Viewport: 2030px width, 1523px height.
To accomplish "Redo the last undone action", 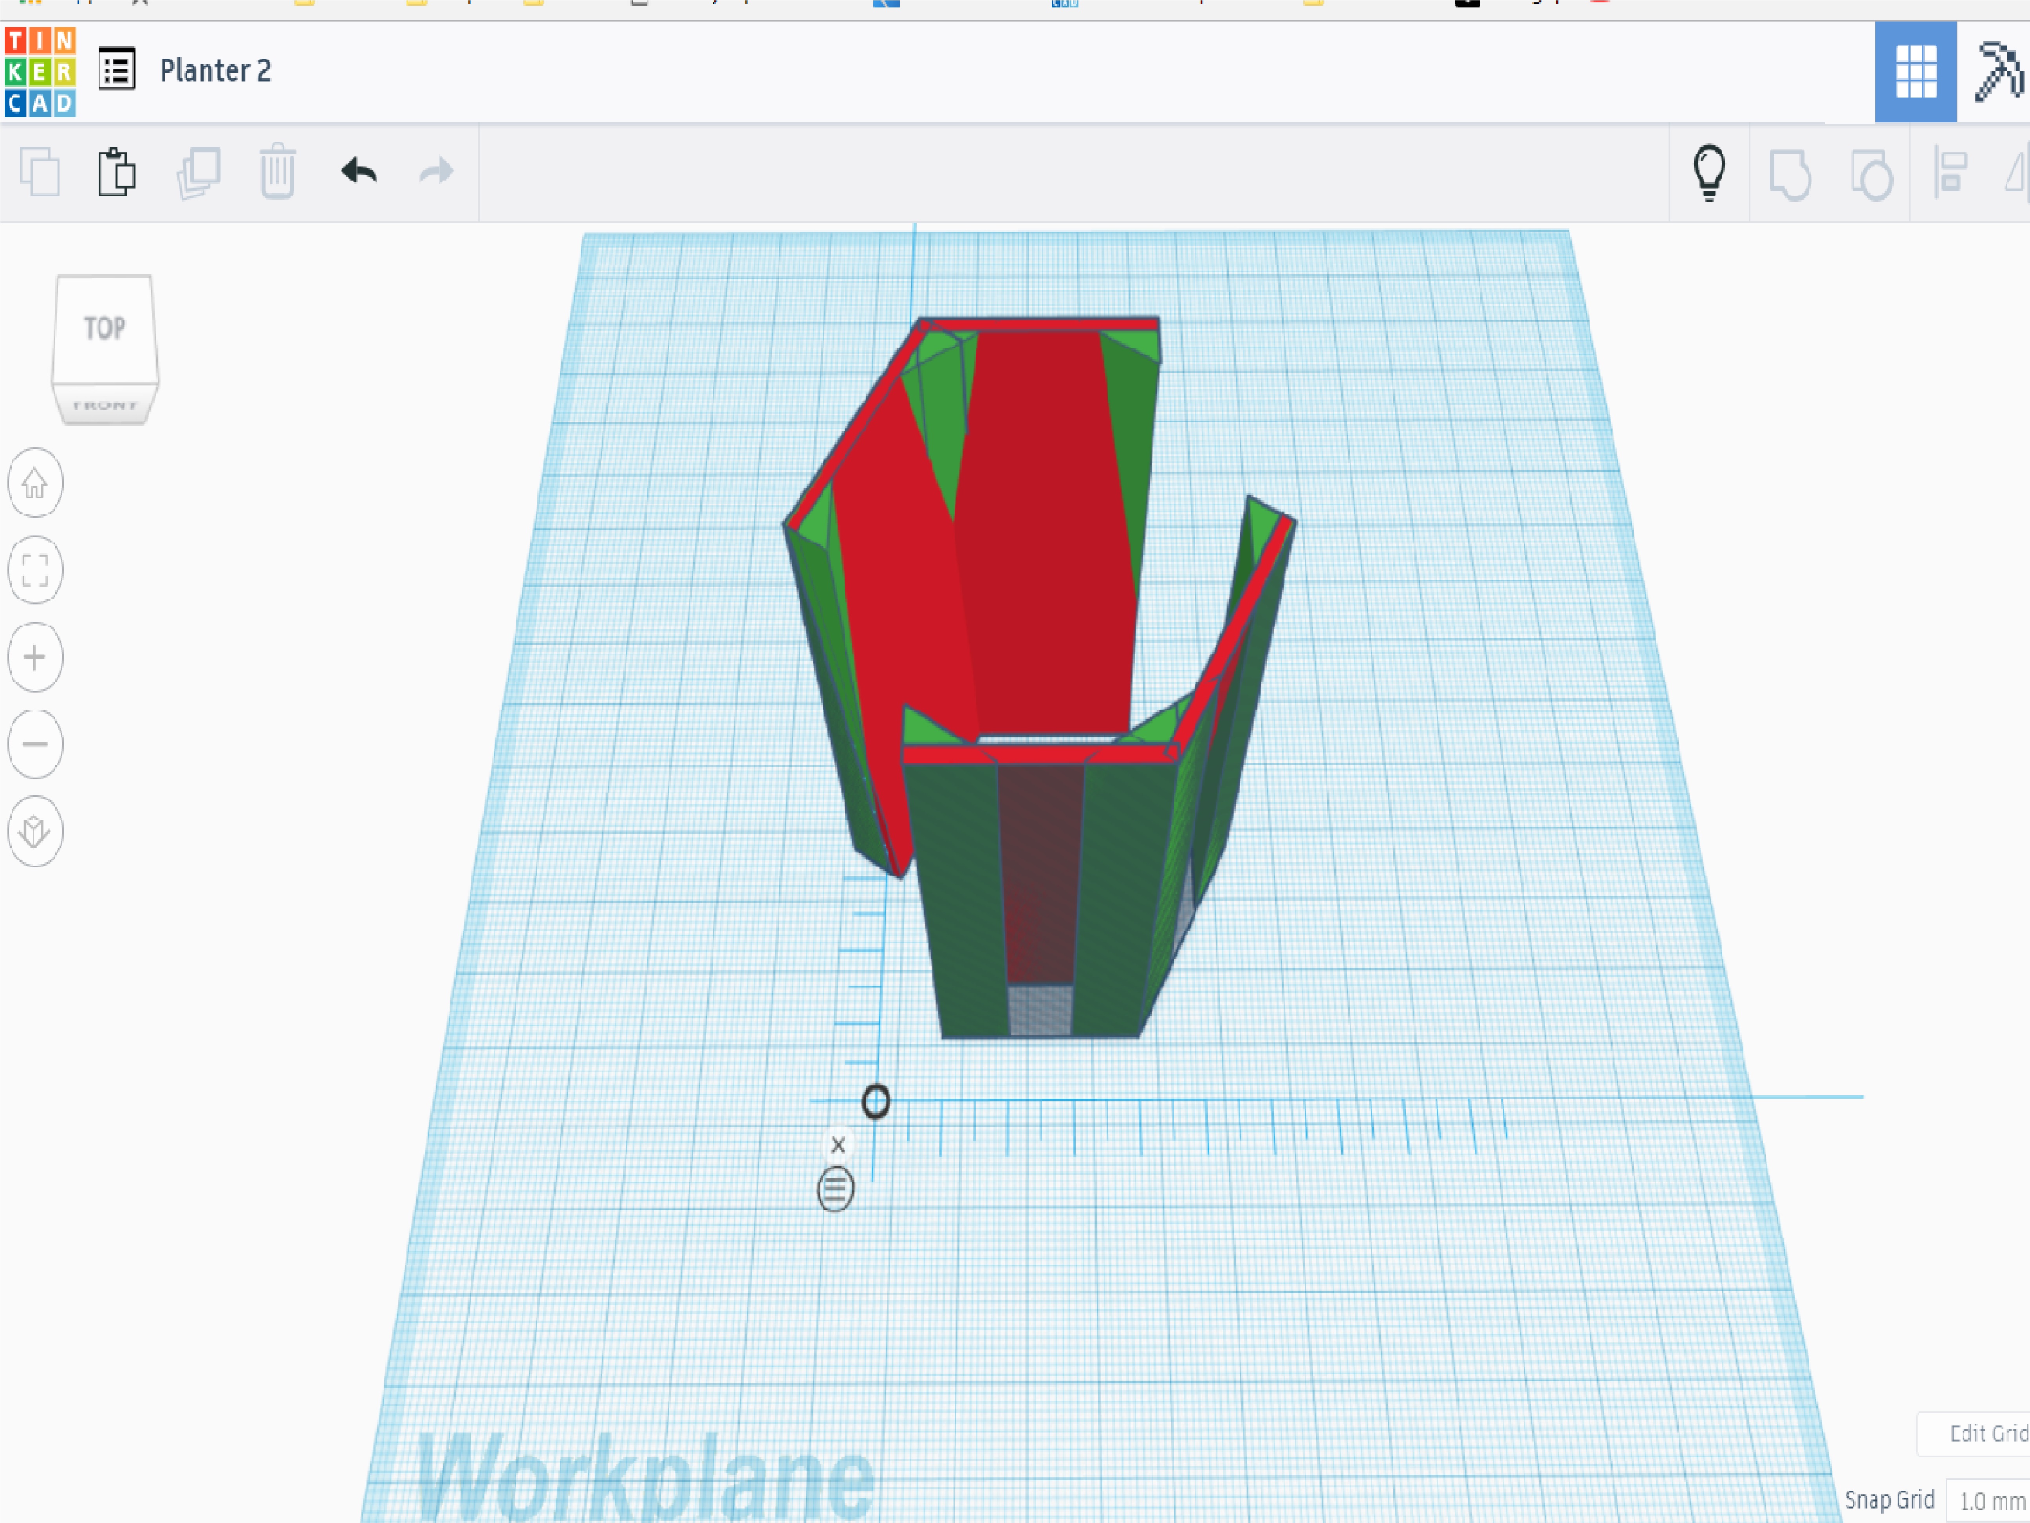I will tap(437, 171).
